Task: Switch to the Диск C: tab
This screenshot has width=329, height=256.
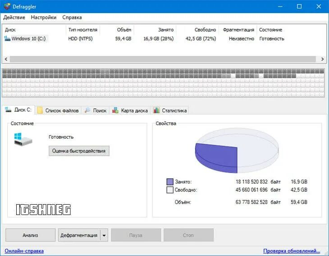Action: 18,110
